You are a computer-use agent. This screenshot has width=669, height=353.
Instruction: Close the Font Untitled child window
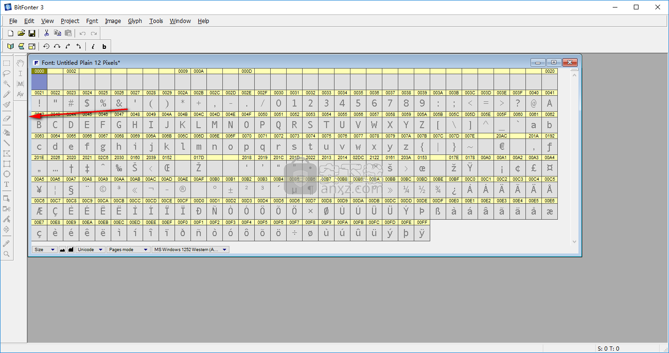[570, 62]
